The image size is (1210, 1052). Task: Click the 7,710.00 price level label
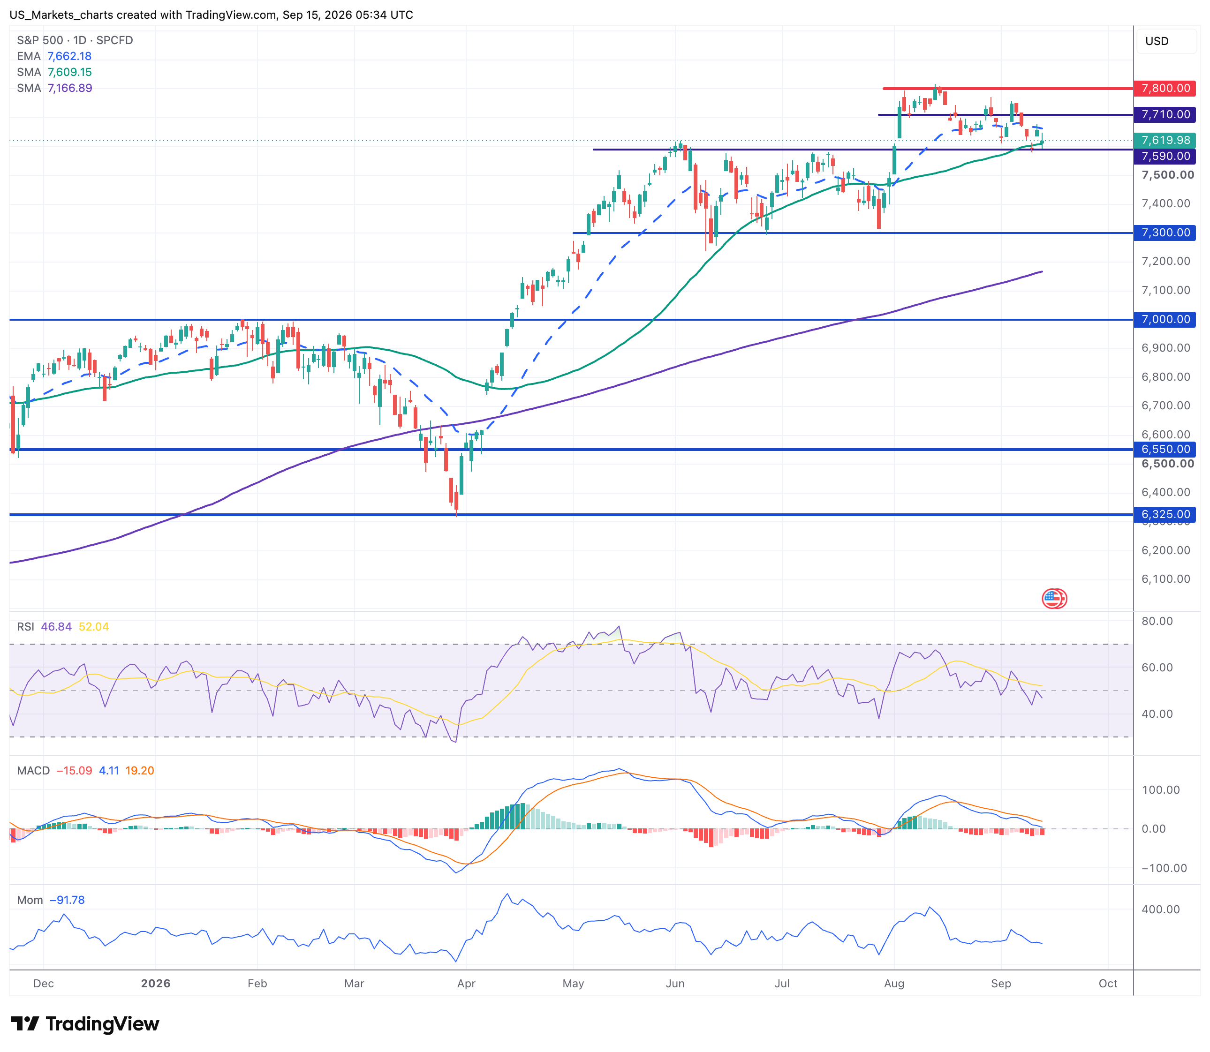tap(1165, 114)
